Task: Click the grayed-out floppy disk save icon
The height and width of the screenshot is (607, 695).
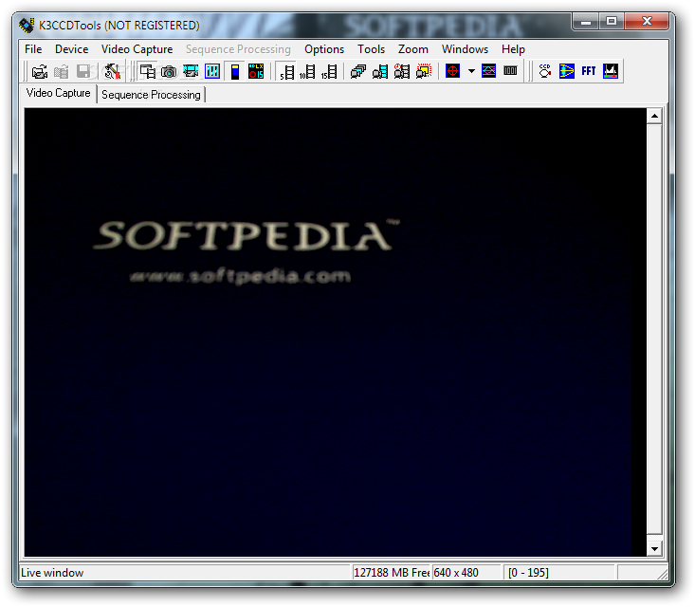Action: pos(82,71)
